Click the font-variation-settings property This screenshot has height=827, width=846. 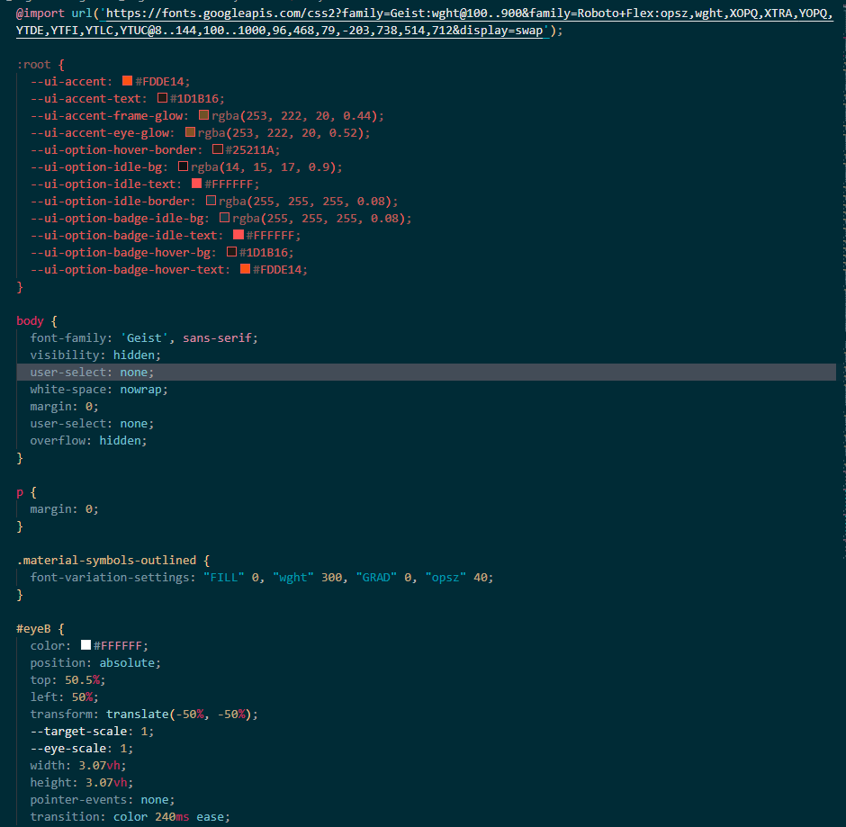click(110, 577)
